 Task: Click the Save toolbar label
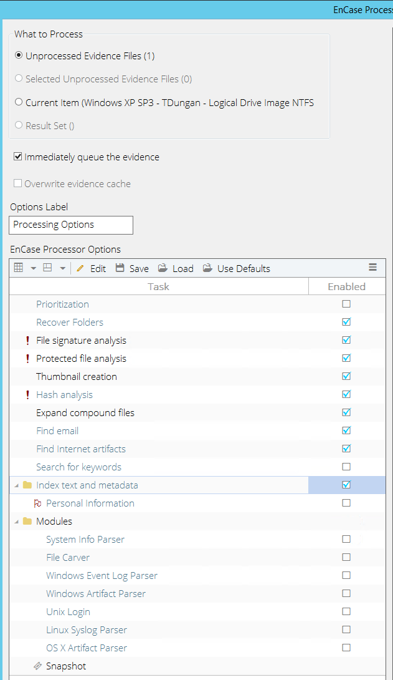[x=139, y=269]
